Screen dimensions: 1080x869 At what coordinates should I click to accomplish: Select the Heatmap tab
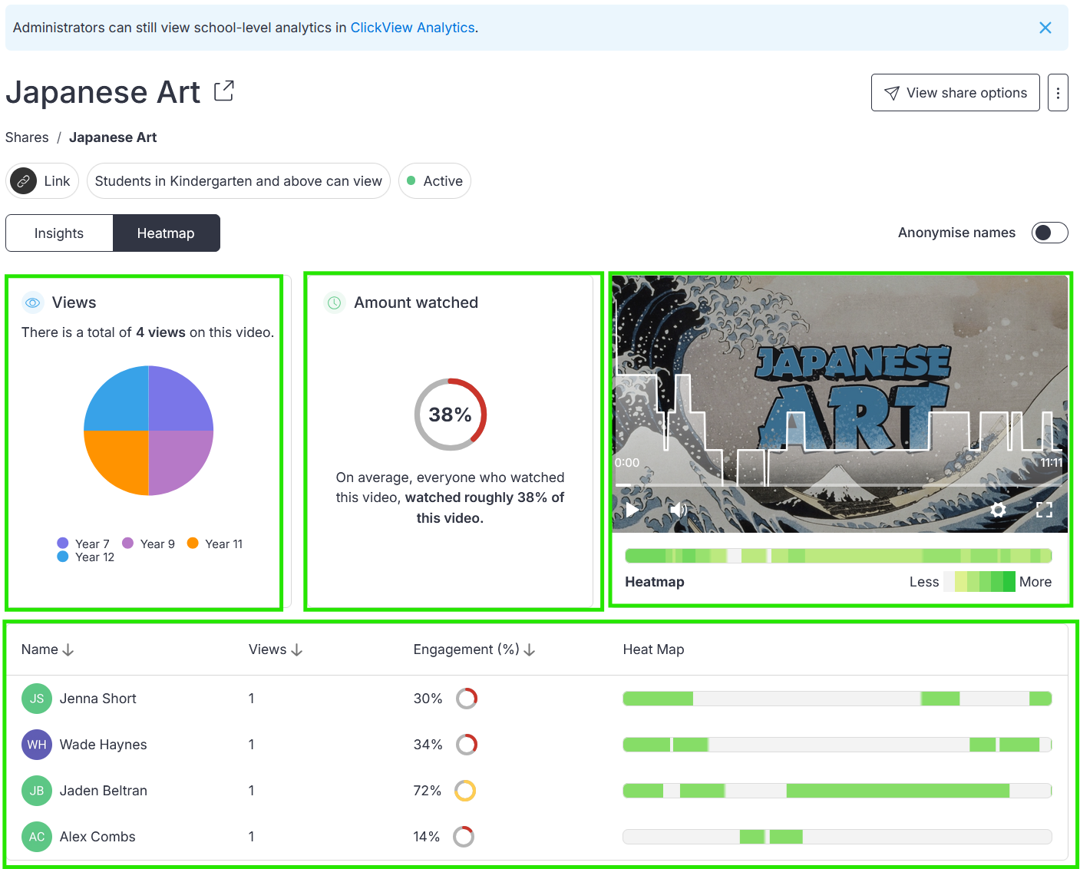point(166,233)
